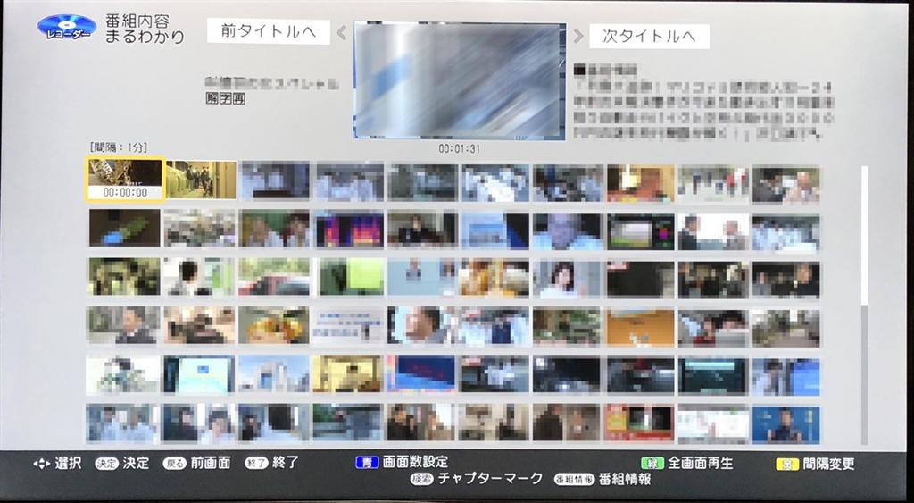The image size is (914, 503).
Task: Click the yellow color button icon
Action: pyautogui.click(x=787, y=465)
